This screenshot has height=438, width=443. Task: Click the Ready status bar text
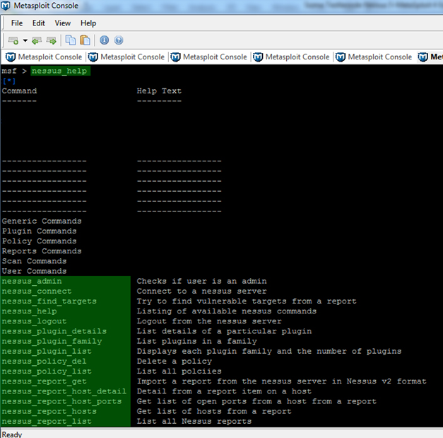tap(12, 434)
